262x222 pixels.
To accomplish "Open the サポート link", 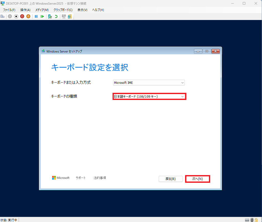I will (81, 178).
